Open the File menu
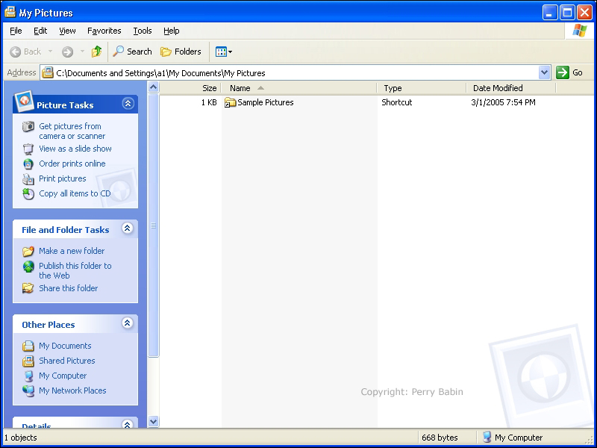The height and width of the screenshot is (448, 597). point(16,31)
